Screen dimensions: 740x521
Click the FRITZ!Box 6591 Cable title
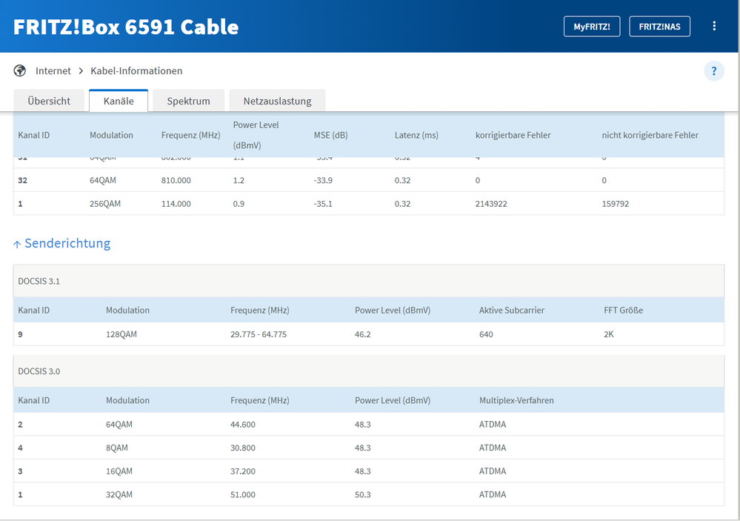tap(126, 27)
